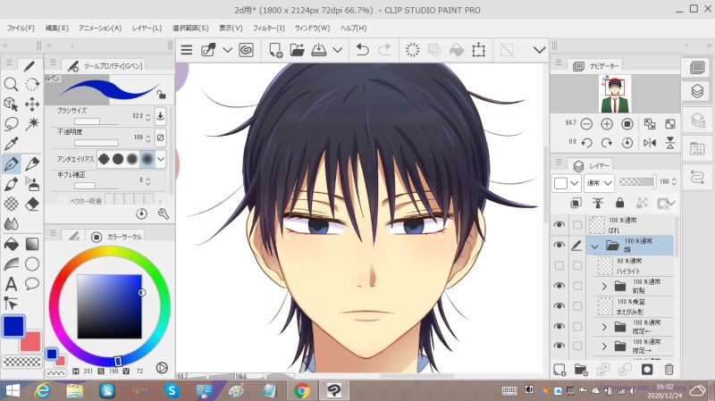This screenshot has width=715, height=401.
Task: Select the Pencil tool
Action: coord(32,163)
